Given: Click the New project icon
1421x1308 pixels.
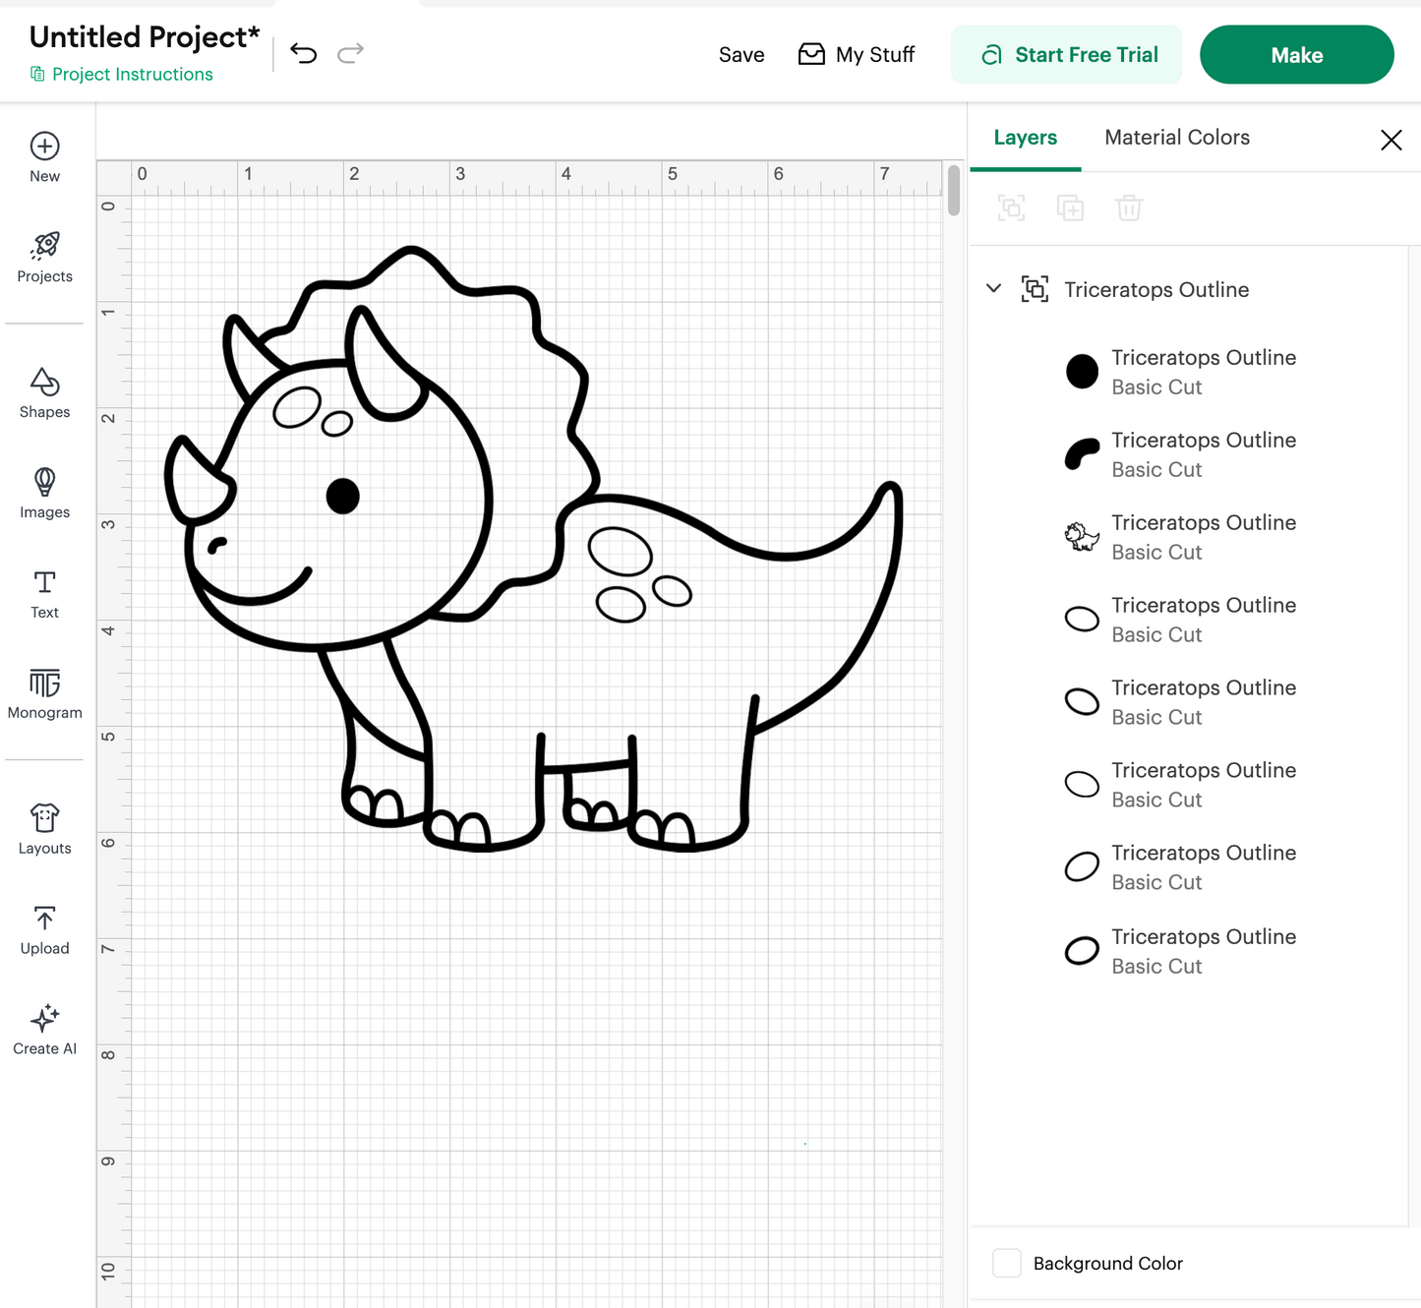Looking at the screenshot, I should pyautogui.click(x=44, y=147).
